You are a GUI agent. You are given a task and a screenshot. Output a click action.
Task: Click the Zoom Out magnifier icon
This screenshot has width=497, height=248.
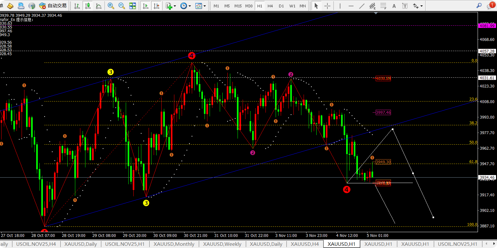click(121, 6)
